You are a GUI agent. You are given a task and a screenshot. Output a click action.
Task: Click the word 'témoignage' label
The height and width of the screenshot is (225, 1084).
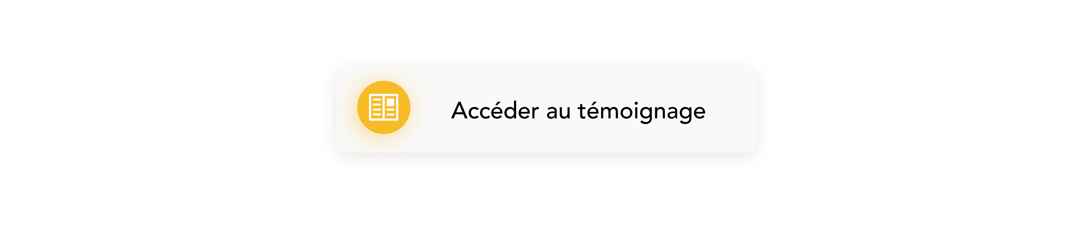(x=642, y=112)
